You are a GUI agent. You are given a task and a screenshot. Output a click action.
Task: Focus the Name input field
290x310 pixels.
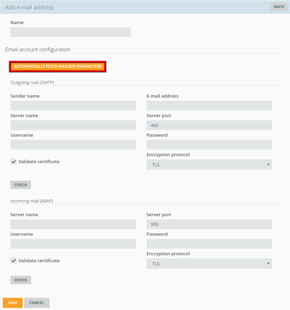70,32
